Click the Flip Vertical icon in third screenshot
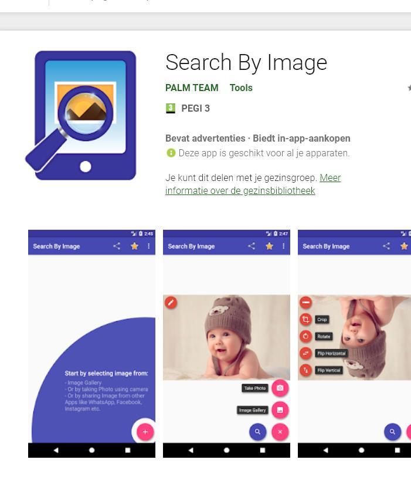411x483 pixels. [305, 370]
